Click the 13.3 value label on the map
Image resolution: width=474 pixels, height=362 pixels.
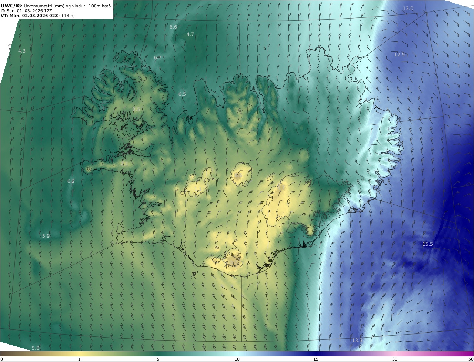(357, 340)
